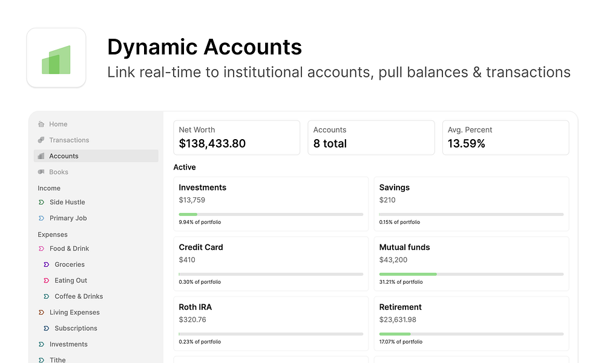The width and height of the screenshot is (607, 363).
Task: Open Coffee & Drinks category
Action: [79, 296]
